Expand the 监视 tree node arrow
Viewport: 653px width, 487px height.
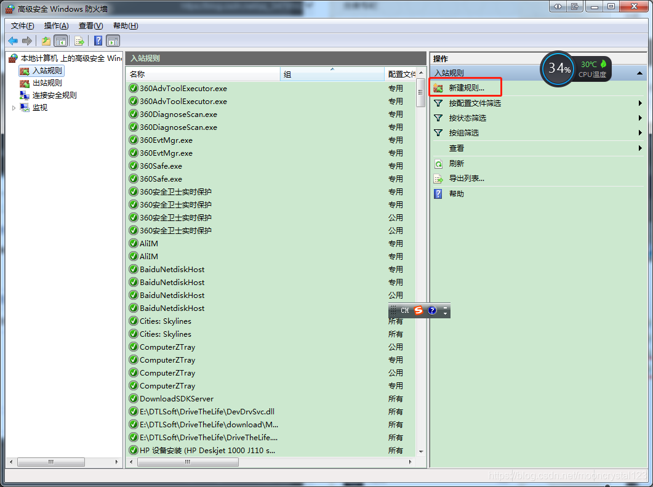click(14, 108)
